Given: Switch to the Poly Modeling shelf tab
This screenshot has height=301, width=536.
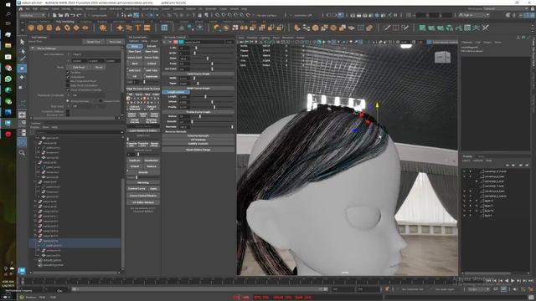Looking at the screenshot, I should tap(65, 22).
